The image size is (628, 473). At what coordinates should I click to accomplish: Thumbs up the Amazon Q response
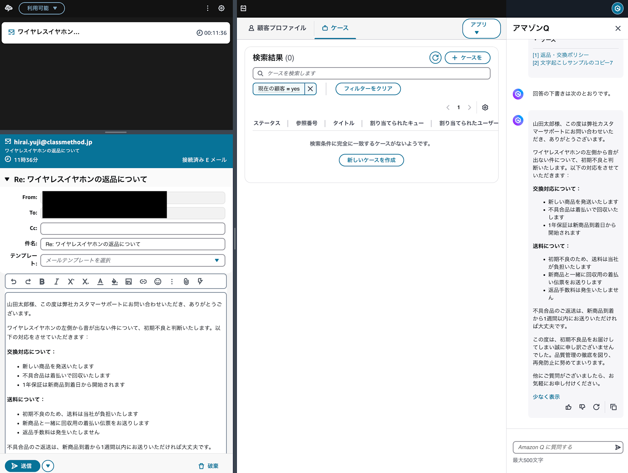coord(568,407)
